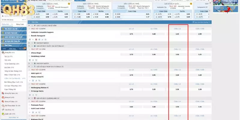
Task: Collapse the J-League 2 Nhật Bản section
Action: click(x=29, y=25)
